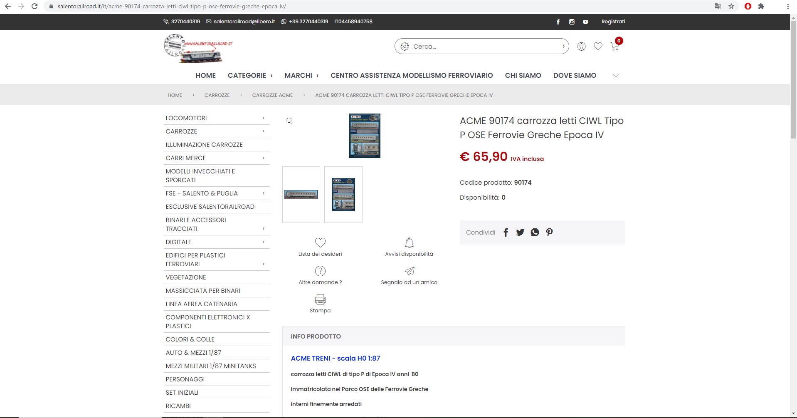Screen dimensions: 797x418
Task: Click breadcrumb HOME
Action: point(175,95)
